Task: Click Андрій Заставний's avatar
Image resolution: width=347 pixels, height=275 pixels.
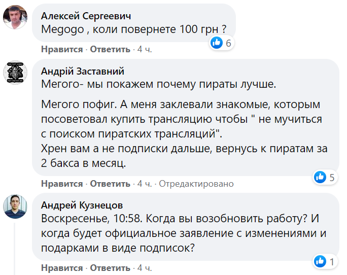Action: click(16, 74)
